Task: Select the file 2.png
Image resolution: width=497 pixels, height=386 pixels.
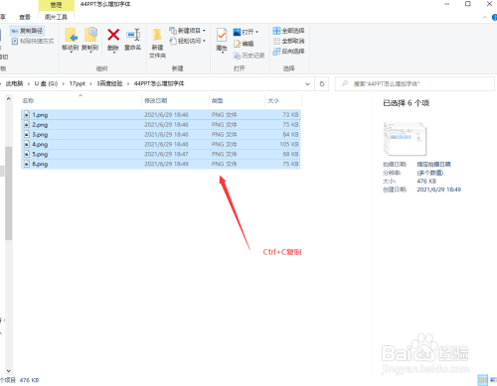Action: 161,125
